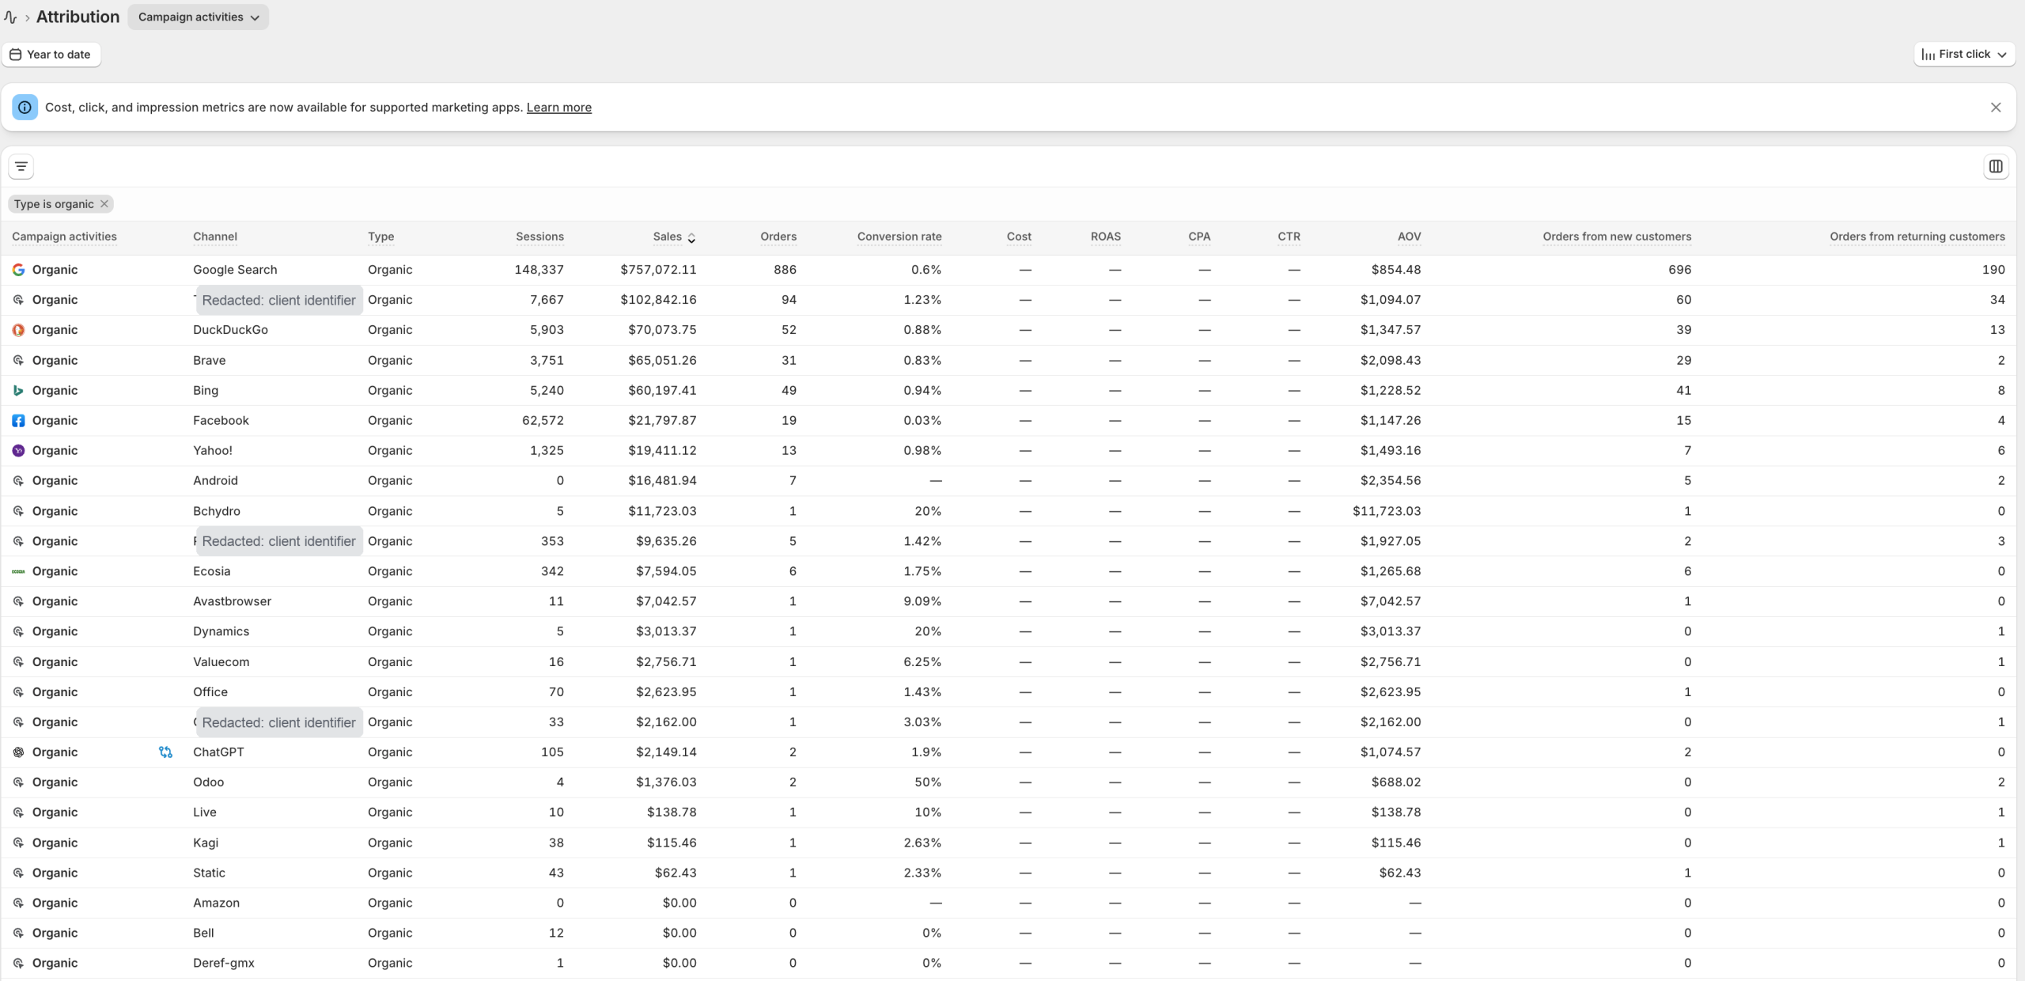Click the DuckDuckGo channel name

(230, 330)
